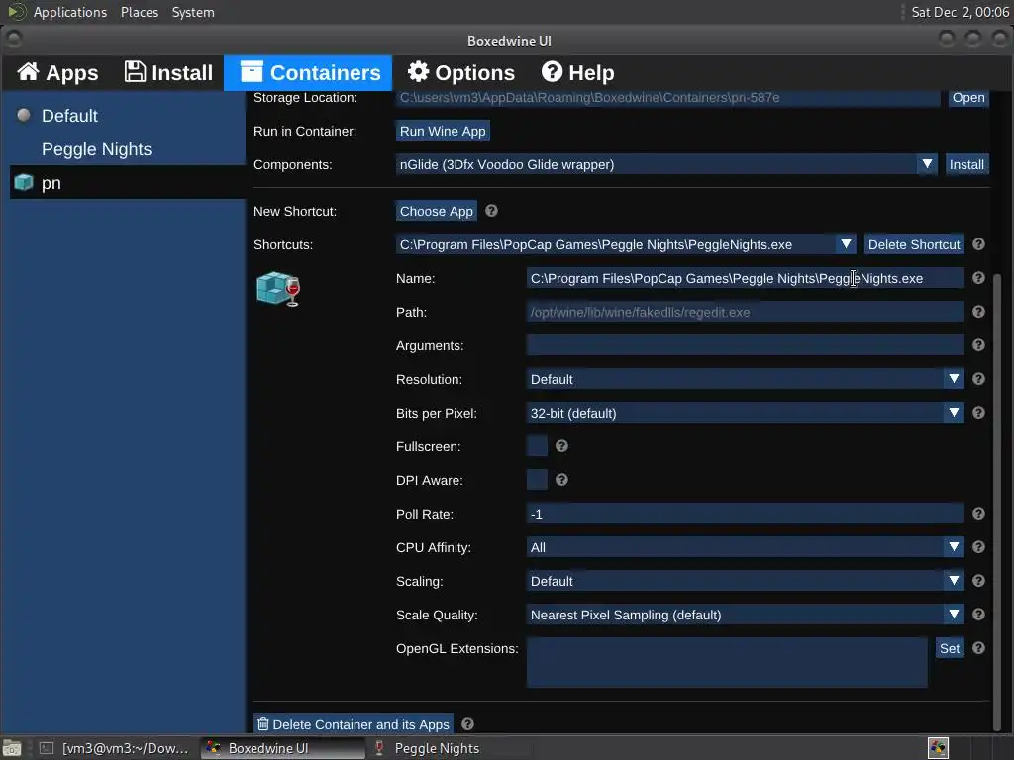This screenshot has height=760, width=1014.
Task: Show help next to Delete Shortcut
Action: tap(978, 244)
